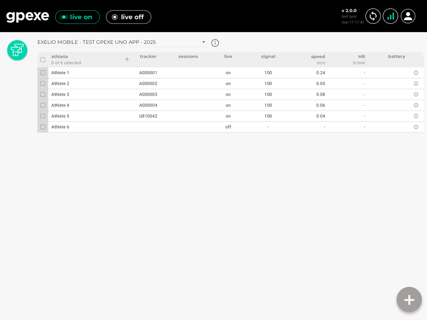
Task: Click the dropdown arrow next to team name
Action: [x=203, y=42]
